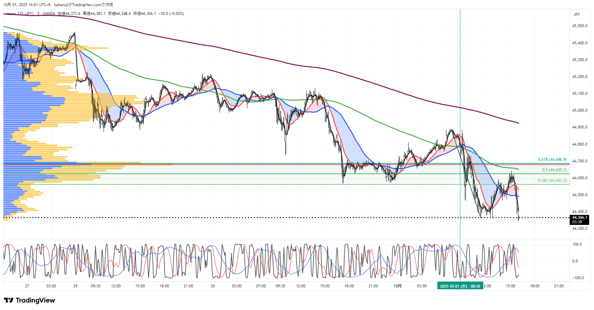The height and width of the screenshot is (310, 594).
Task: Click the 21:00 label at far right of time axis
Action: 559,286
